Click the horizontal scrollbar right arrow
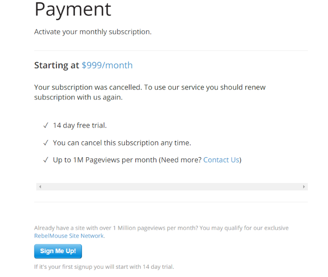Viewport: 328px width, 277px height. pos(304,187)
